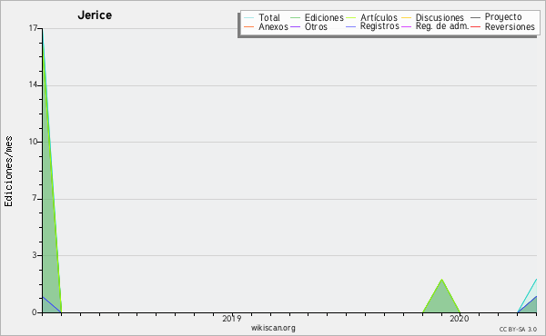Click the 2019 x-axis label
This screenshot has width=546, height=336.
[x=231, y=319]
